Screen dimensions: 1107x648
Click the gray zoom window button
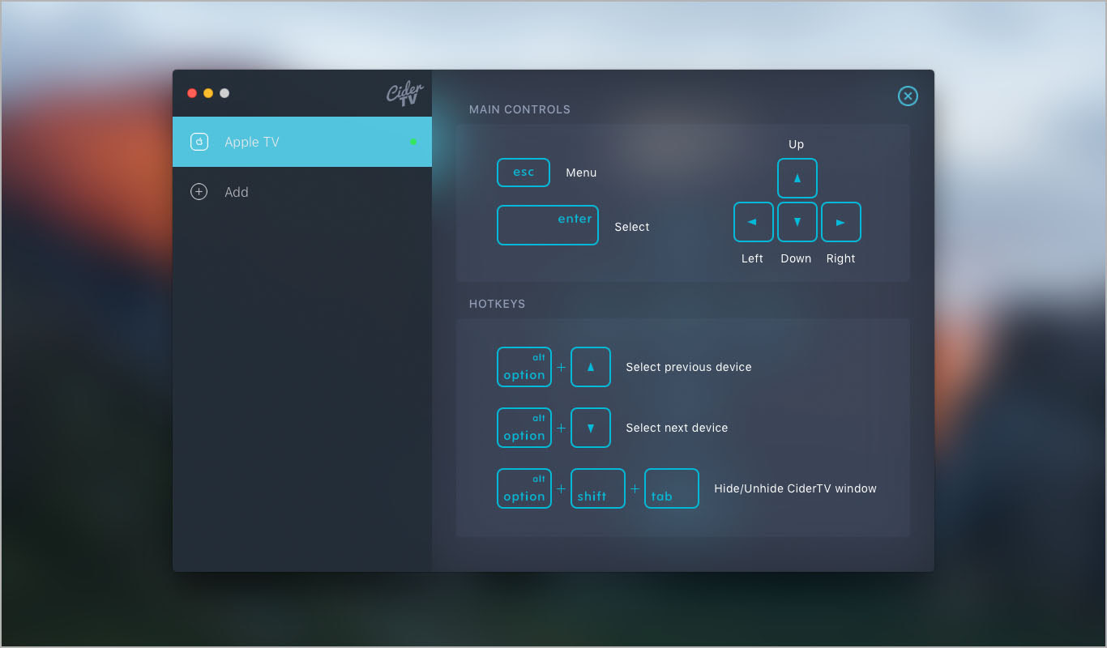click(224, 93)
